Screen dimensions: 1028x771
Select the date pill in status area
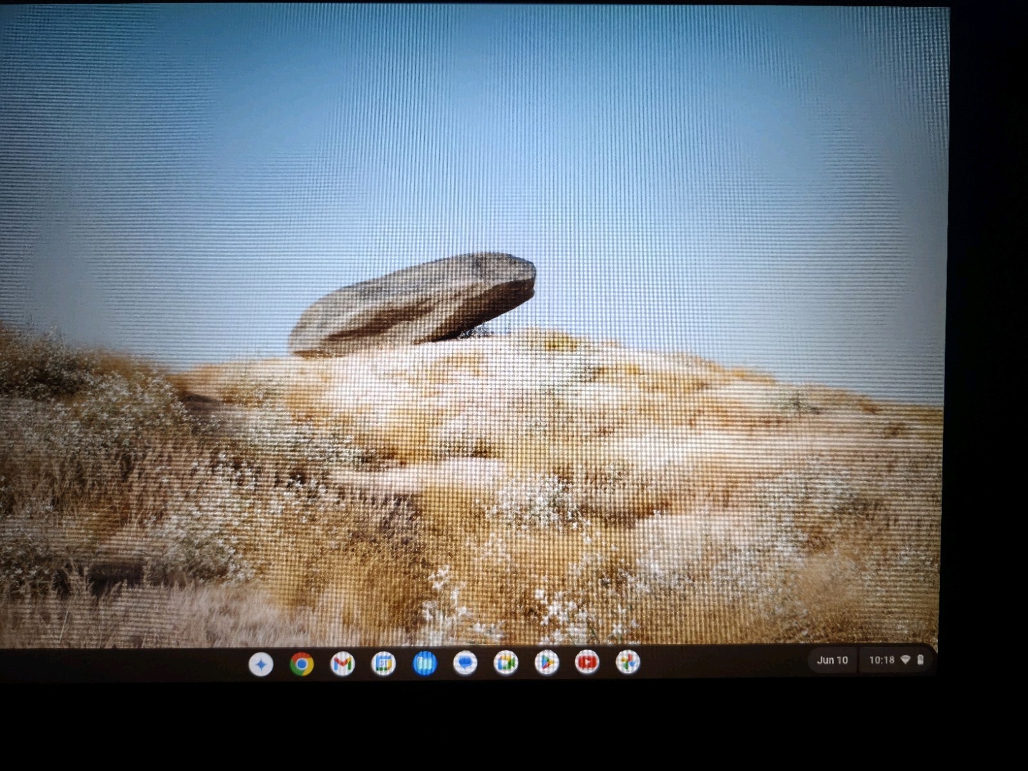tap(832, 660)
